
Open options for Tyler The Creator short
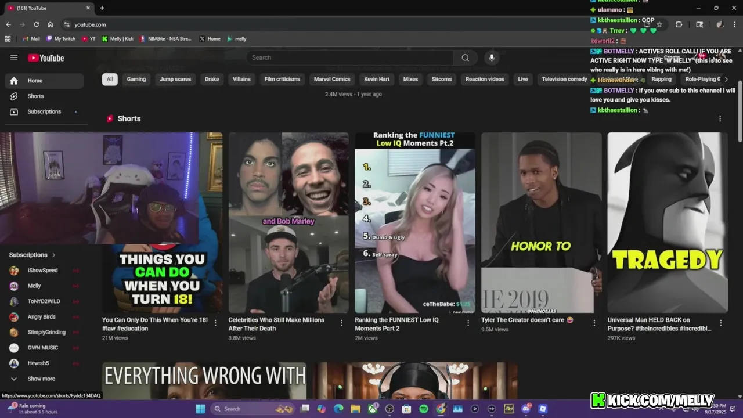pos(594,323)
